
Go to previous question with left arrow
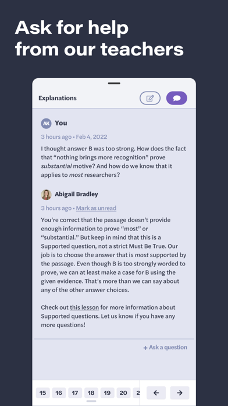click(x=156, y=393)
